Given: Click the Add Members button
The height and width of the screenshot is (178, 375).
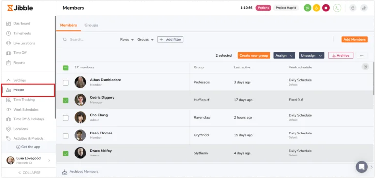Looking at the screenshot, I should (354, 39).
